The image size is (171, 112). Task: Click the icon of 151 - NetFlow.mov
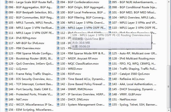110,100
